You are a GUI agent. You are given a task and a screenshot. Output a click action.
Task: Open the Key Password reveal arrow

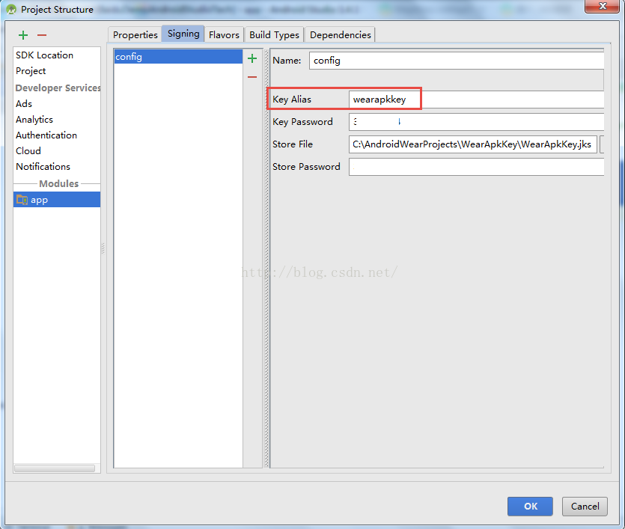pos(399,121)
